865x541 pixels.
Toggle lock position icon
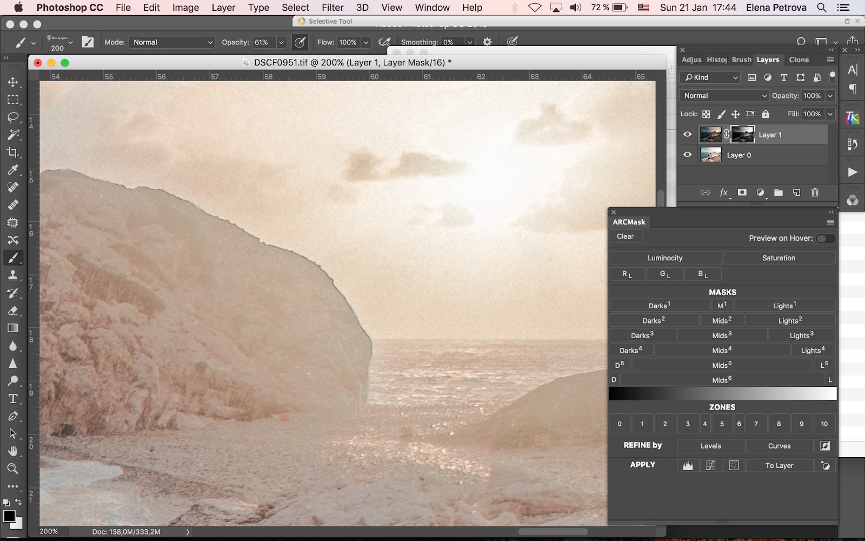(x=736, y=114)
